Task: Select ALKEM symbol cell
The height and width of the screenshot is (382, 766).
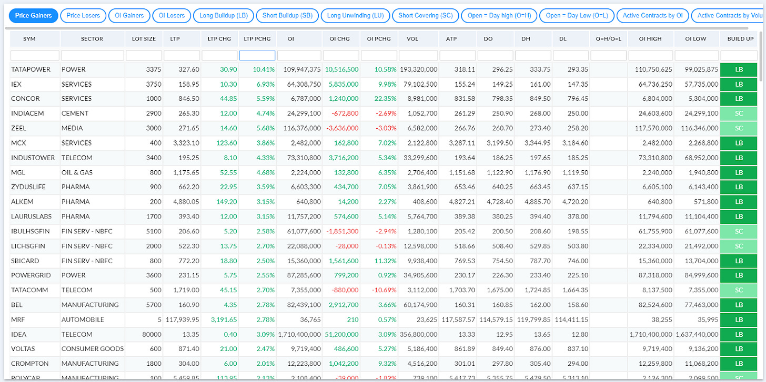Action: 35,202
